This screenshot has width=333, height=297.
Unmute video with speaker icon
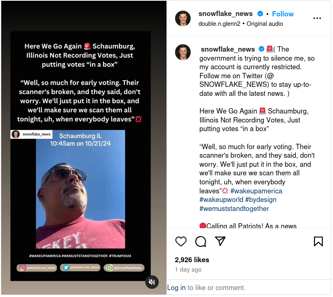coord(152,283)
